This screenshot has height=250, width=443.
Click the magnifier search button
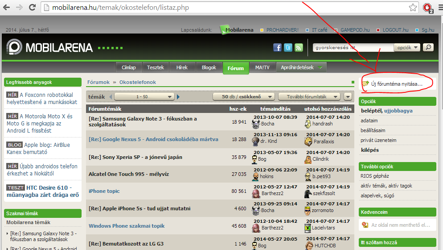[x=428, y=47]
